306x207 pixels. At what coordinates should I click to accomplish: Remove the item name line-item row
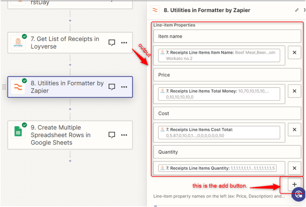[294, 52]
